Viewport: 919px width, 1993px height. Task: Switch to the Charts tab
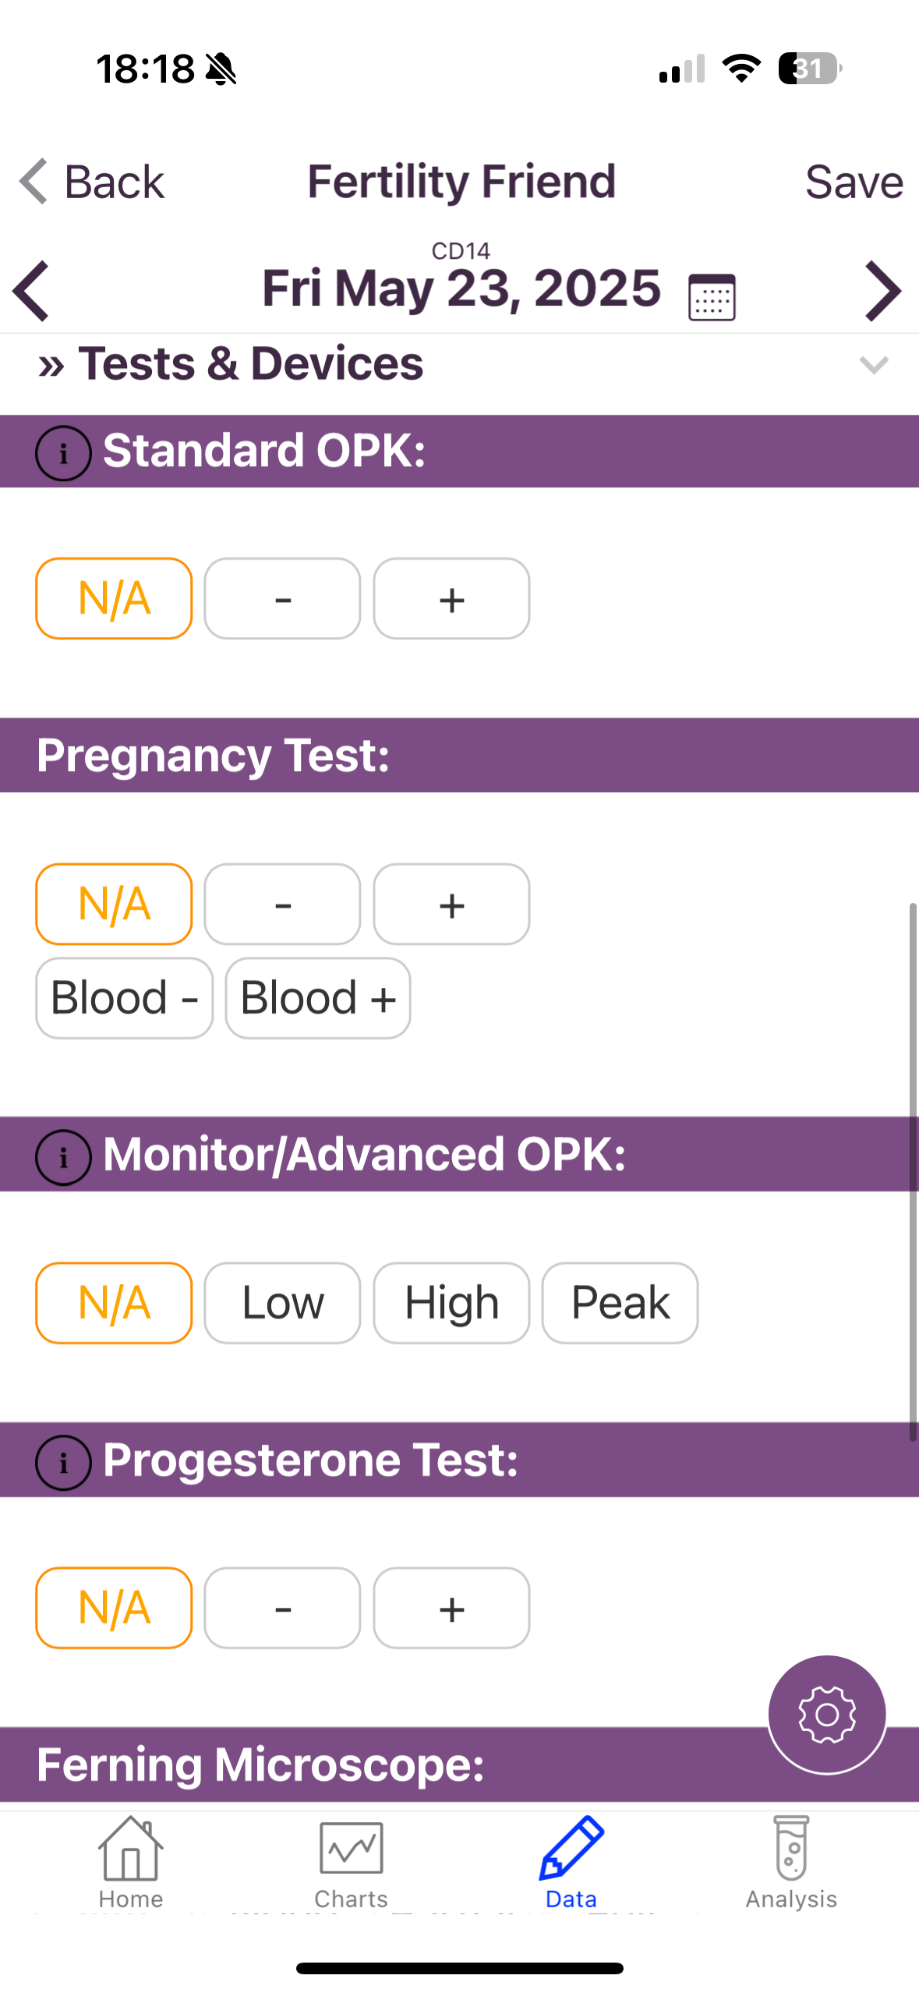tap(351, 1860)
